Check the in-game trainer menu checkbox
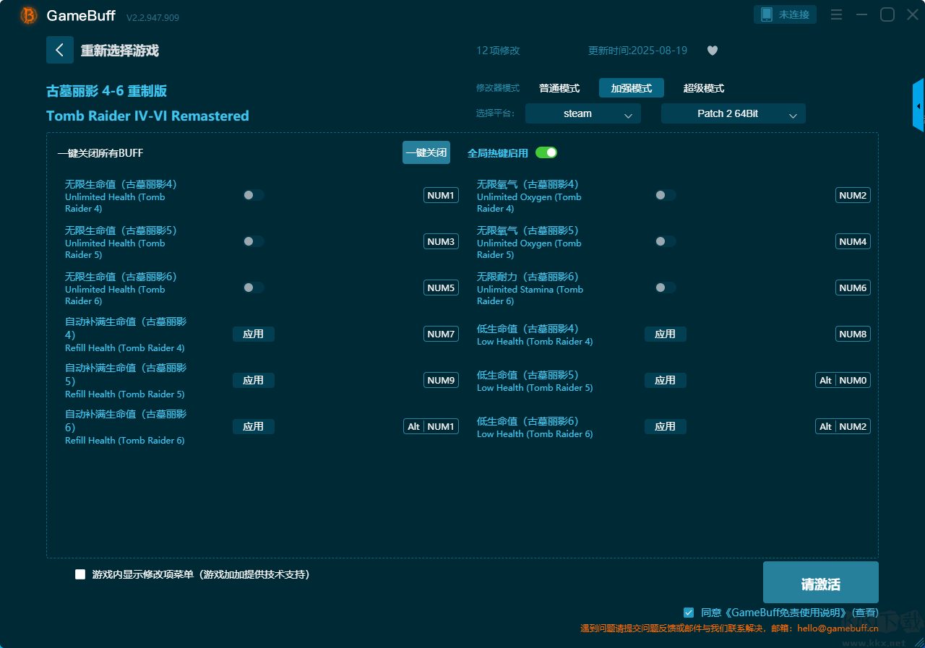The width and height of the screenshot is (925, 648). pyautogui.click(x=80, y=574)
